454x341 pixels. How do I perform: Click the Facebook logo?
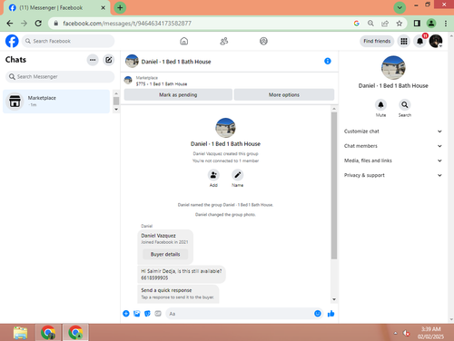12,41
